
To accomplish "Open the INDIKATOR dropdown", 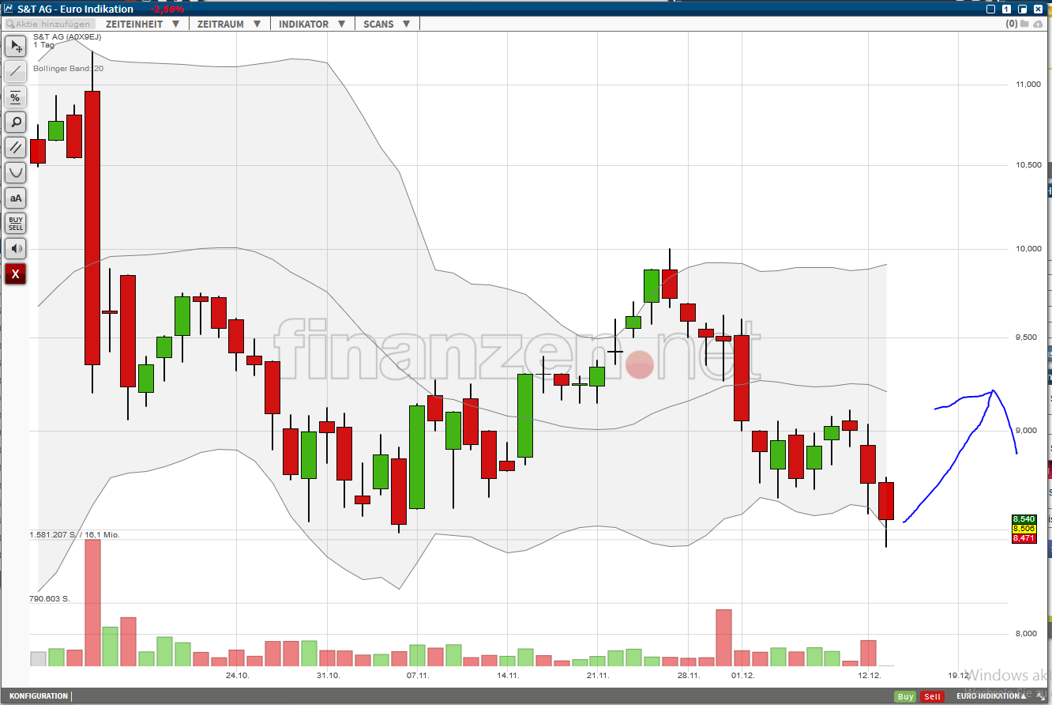I will coord(312,24).
